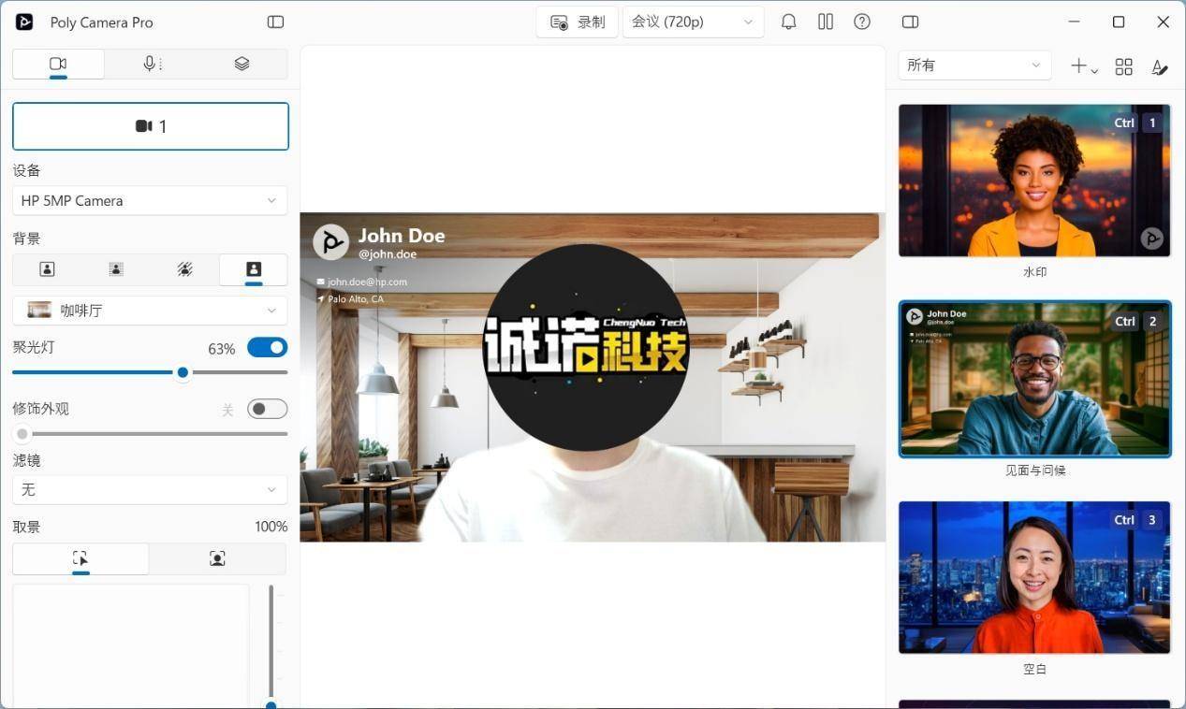
Task: Select the background blur option icon
Action: tap(116, 269)
